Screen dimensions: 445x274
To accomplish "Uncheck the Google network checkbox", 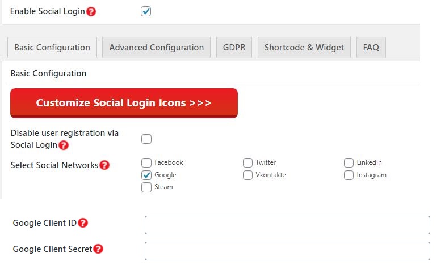I will [x=146, y=175].
